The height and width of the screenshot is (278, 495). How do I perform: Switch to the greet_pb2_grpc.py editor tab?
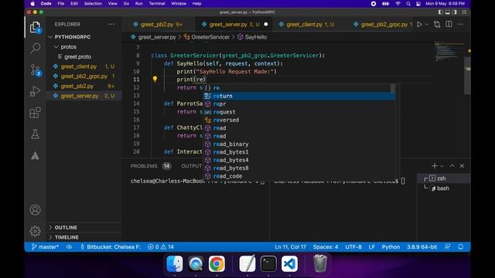(x=382, y=24)
